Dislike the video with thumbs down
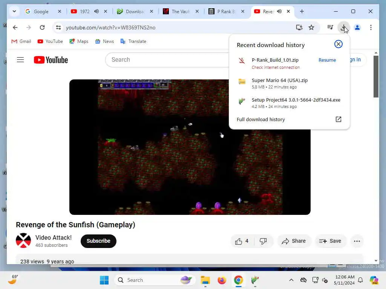 click(263, 241)
